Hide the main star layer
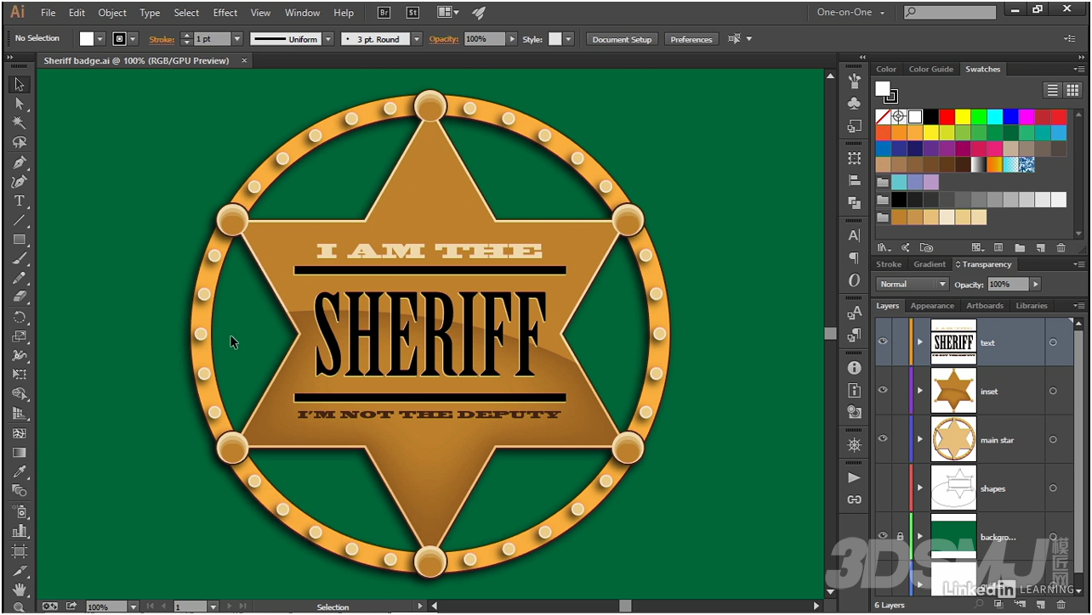 pos(883,438)
